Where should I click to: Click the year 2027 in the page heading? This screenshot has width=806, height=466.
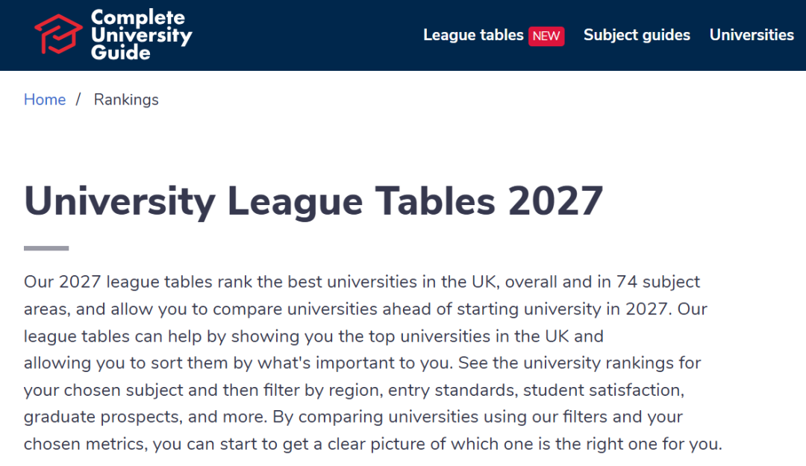coord(555,201)
